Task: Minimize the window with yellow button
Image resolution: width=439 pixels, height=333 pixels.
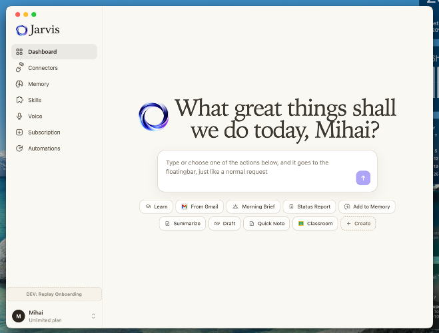Action: coord(26,14)
